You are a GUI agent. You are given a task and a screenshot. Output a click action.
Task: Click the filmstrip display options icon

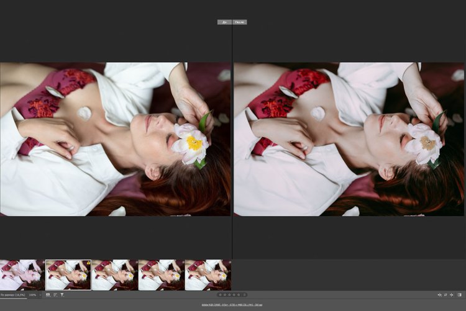point(48,294)
